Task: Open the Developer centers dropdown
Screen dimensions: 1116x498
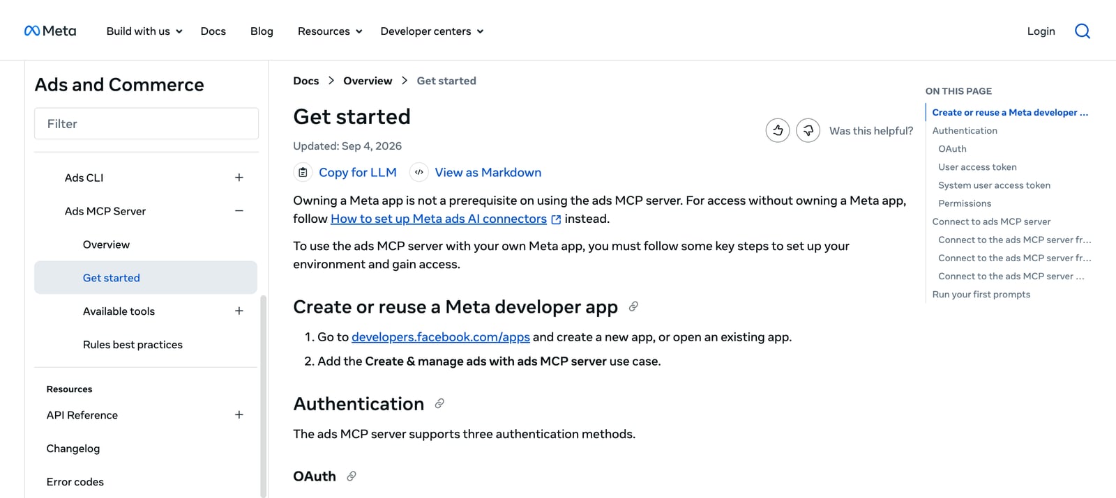Action: [432, 31]
